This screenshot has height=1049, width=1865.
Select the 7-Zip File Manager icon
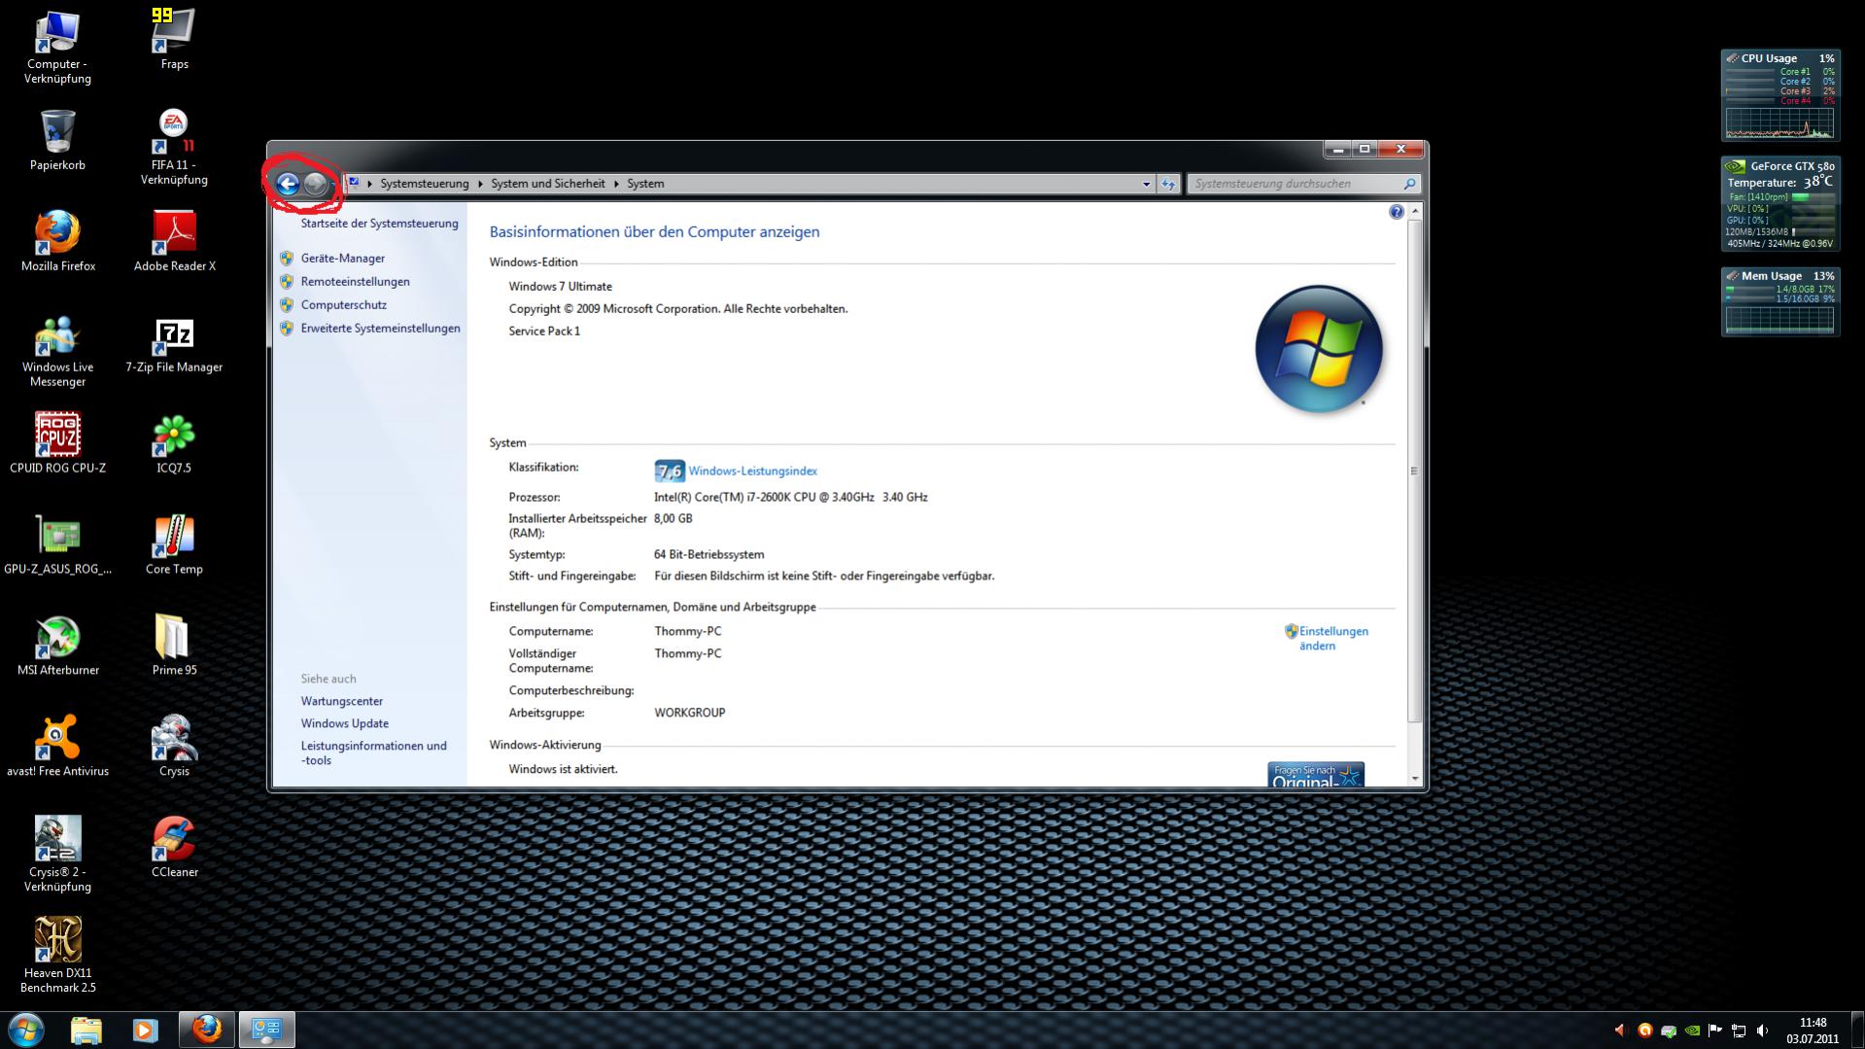pos(174,344)
